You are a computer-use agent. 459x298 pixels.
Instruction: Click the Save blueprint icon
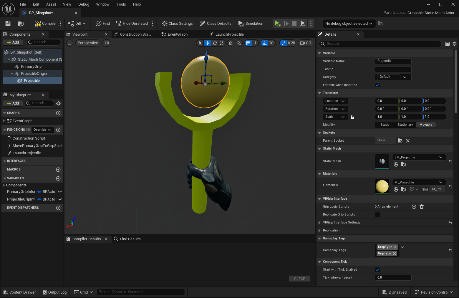pyautogui.click(x=8, y=24)
